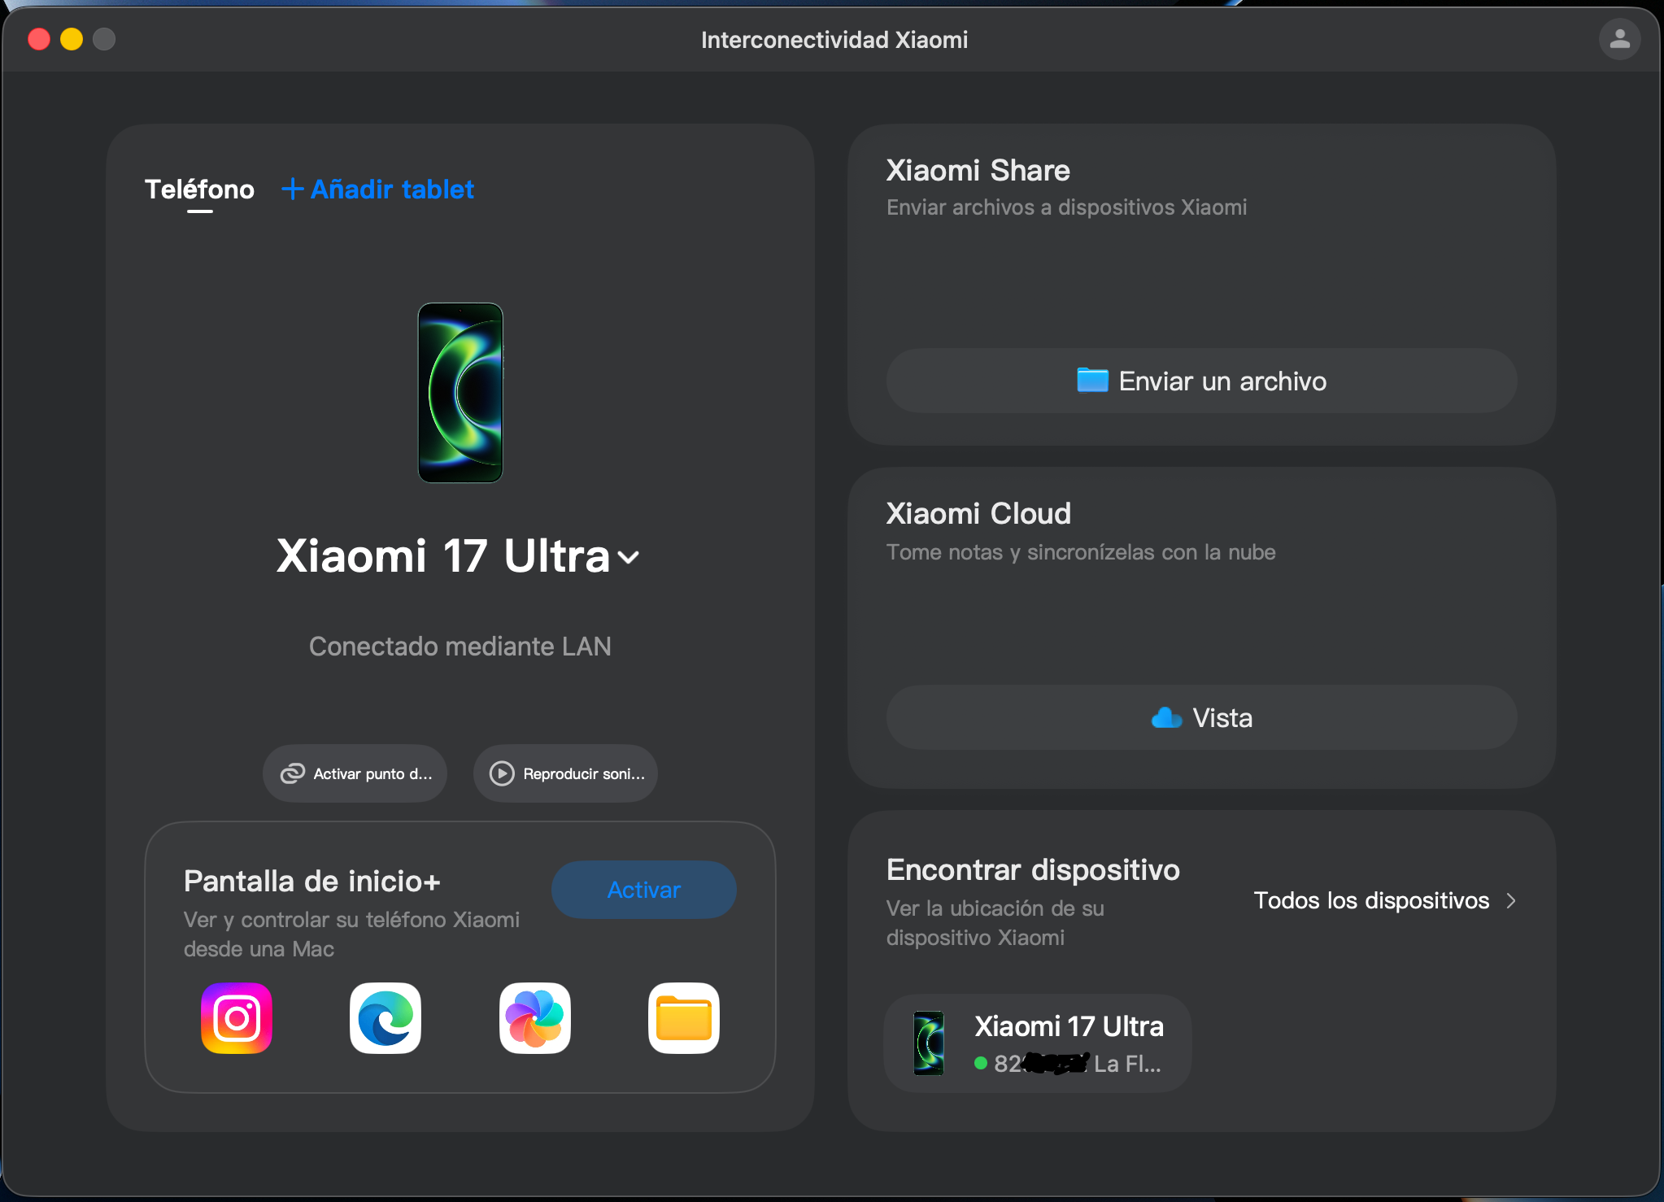Open Xiaomi Cloud with Vista button
The image size is (1664, 1202).
point(1201,718)
